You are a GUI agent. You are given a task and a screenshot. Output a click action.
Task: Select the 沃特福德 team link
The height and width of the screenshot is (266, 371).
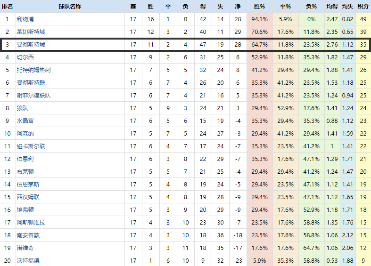pos(28,260)
